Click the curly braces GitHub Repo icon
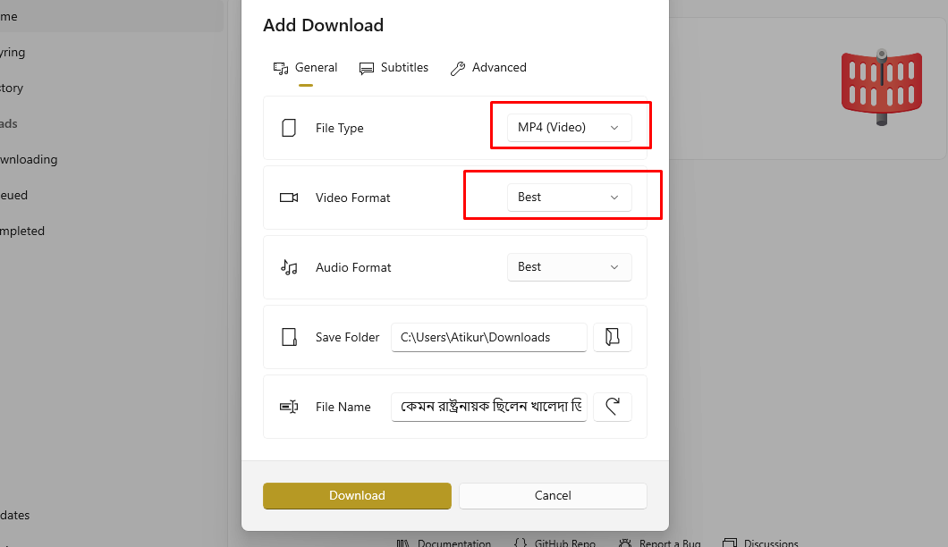 (519, 542)
